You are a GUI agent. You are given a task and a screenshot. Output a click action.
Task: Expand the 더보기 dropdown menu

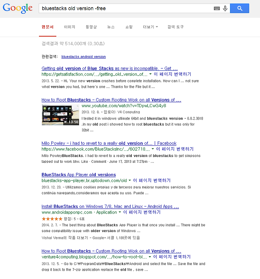coord(150,27)
